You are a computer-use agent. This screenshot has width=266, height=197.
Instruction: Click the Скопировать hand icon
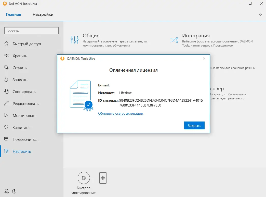click(x=6, y=92)
